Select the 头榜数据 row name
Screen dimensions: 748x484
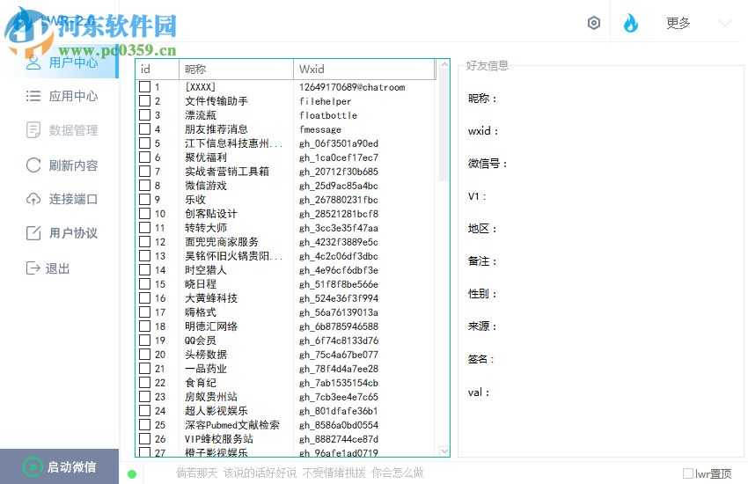[206, 355]
